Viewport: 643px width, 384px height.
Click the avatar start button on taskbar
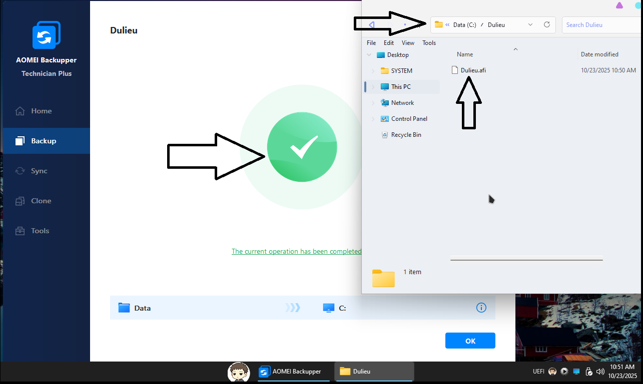click(239, 372)
